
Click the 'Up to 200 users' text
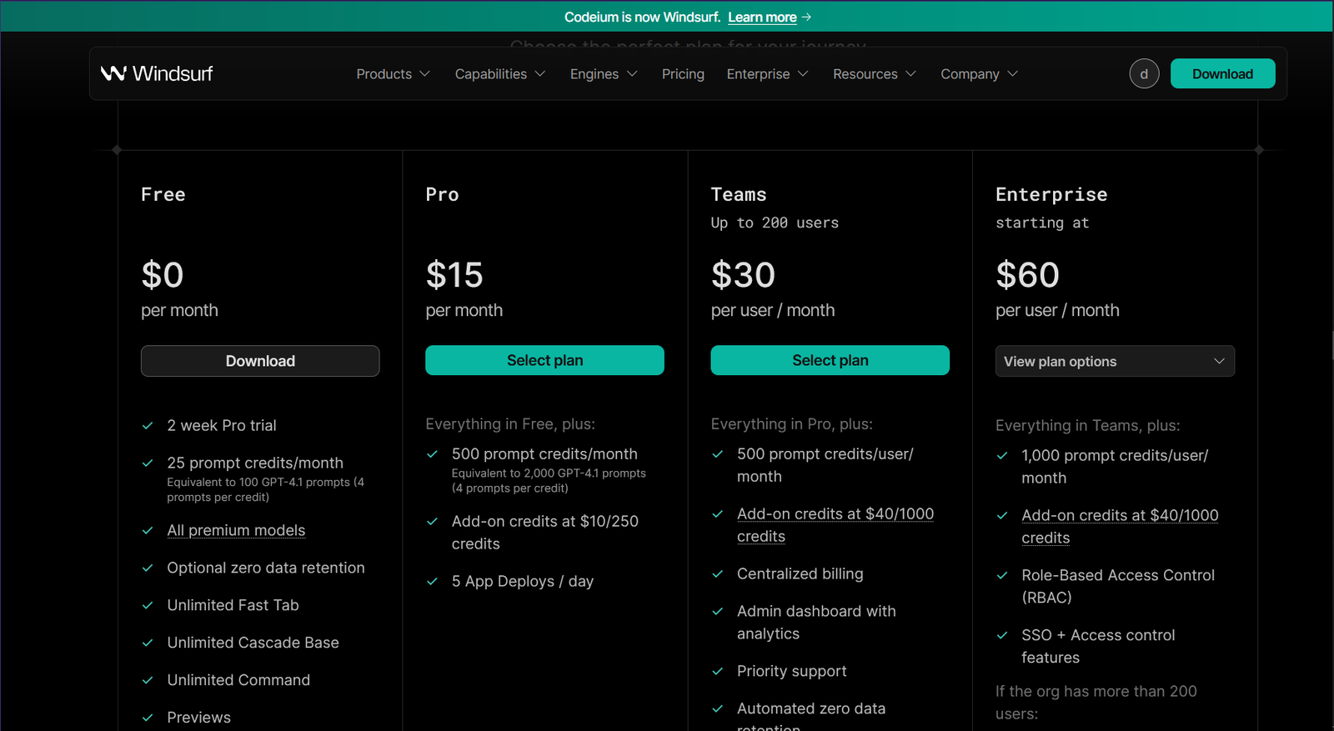pos(775,223)
